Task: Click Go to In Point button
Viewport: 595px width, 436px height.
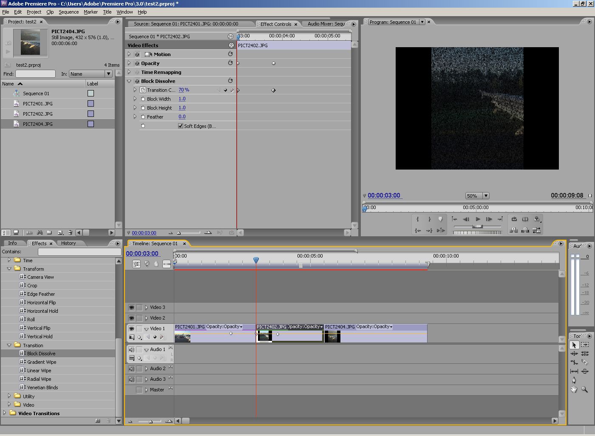Action: (x=418, y=230)
